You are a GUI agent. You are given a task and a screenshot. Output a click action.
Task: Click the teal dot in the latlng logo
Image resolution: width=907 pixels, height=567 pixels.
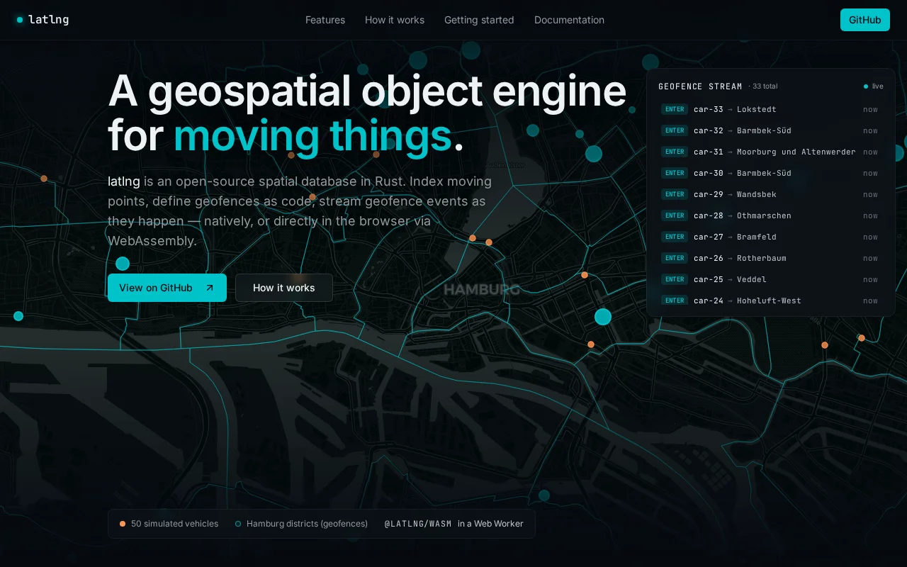20,20
